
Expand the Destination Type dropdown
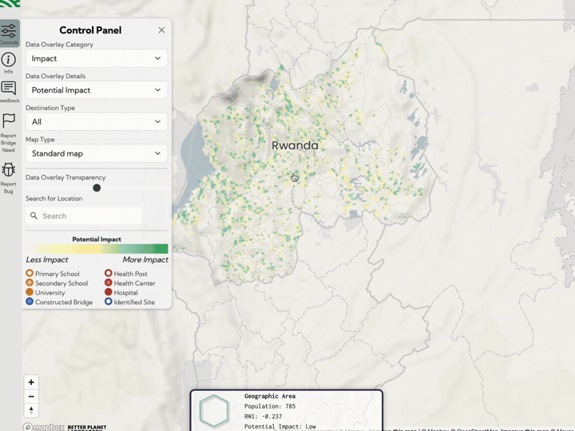point(96,121)
